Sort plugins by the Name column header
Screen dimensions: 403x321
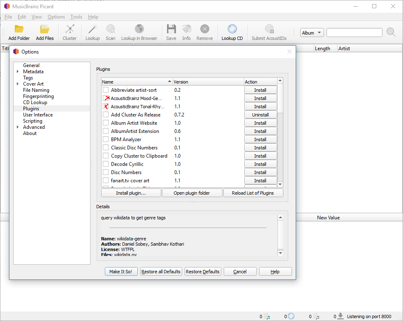pyautogui.click(x=137, y=82)
